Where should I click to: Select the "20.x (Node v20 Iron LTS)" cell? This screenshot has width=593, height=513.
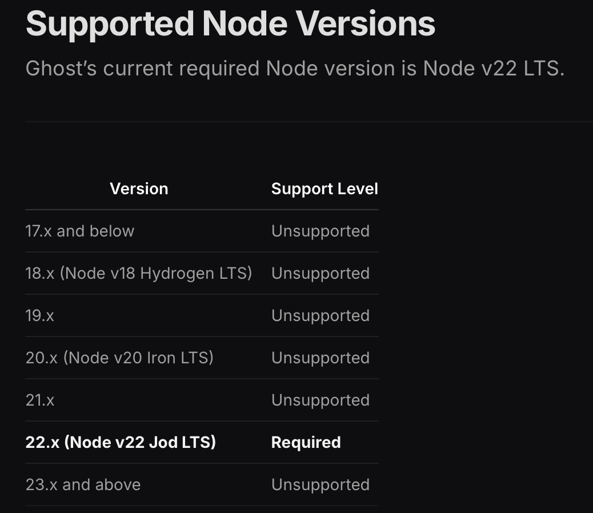pos(119,358)
